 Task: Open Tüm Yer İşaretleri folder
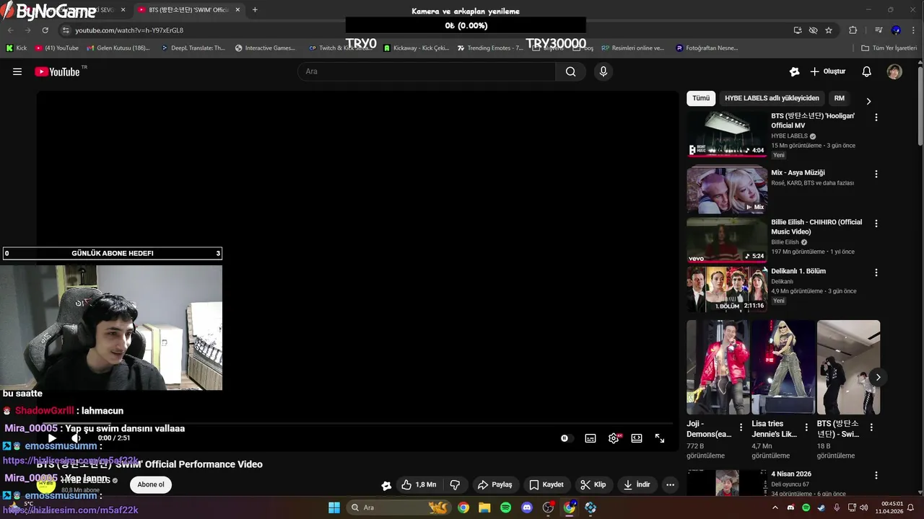(889, 48)
